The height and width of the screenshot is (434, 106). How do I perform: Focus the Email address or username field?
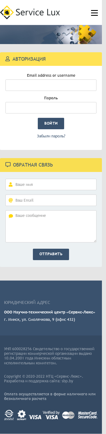tap(51, 85)
